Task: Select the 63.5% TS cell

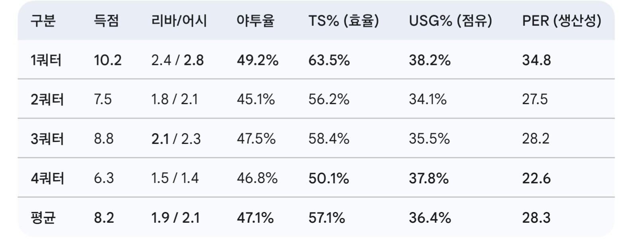Action: [329, 60]
